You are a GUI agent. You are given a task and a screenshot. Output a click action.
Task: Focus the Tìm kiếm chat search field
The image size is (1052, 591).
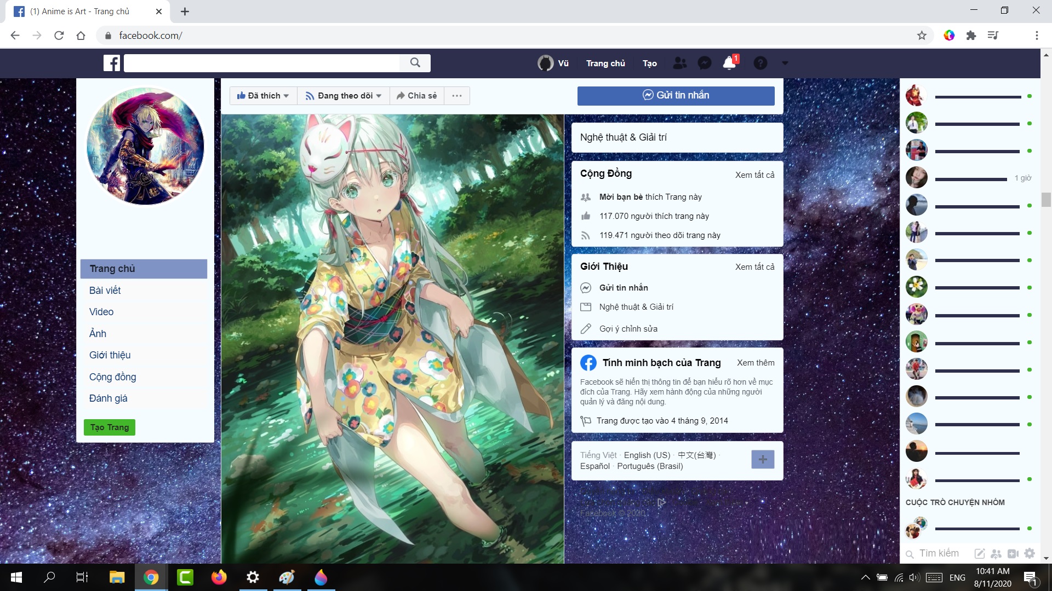click(939, 553)
